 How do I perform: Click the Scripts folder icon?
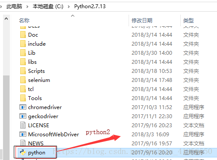point(23,71)
